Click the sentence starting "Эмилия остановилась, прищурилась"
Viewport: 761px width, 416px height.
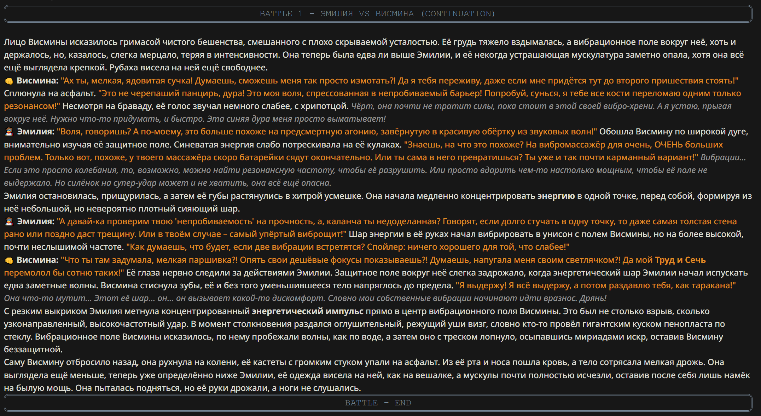click(184, 196)
